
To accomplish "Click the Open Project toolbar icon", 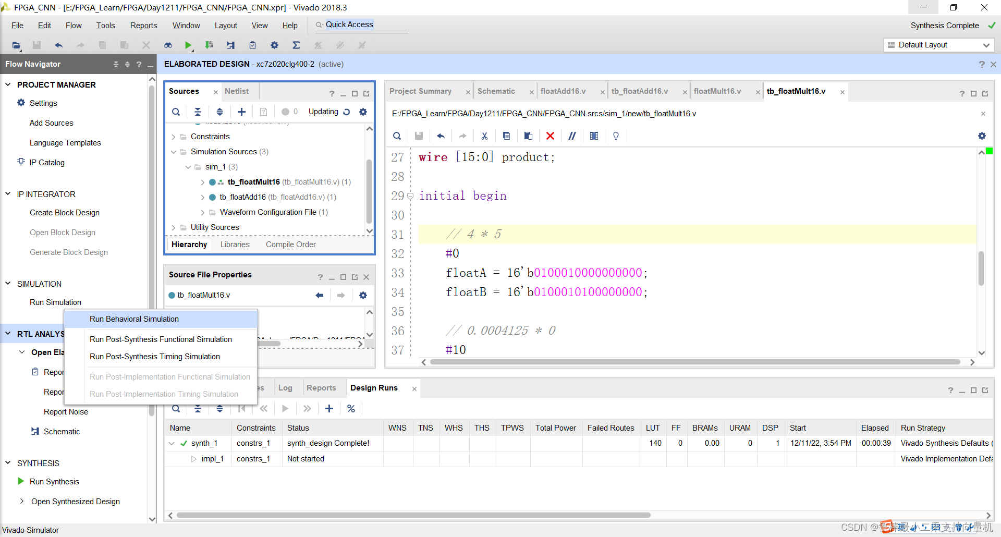I will [x=16, y=45].
